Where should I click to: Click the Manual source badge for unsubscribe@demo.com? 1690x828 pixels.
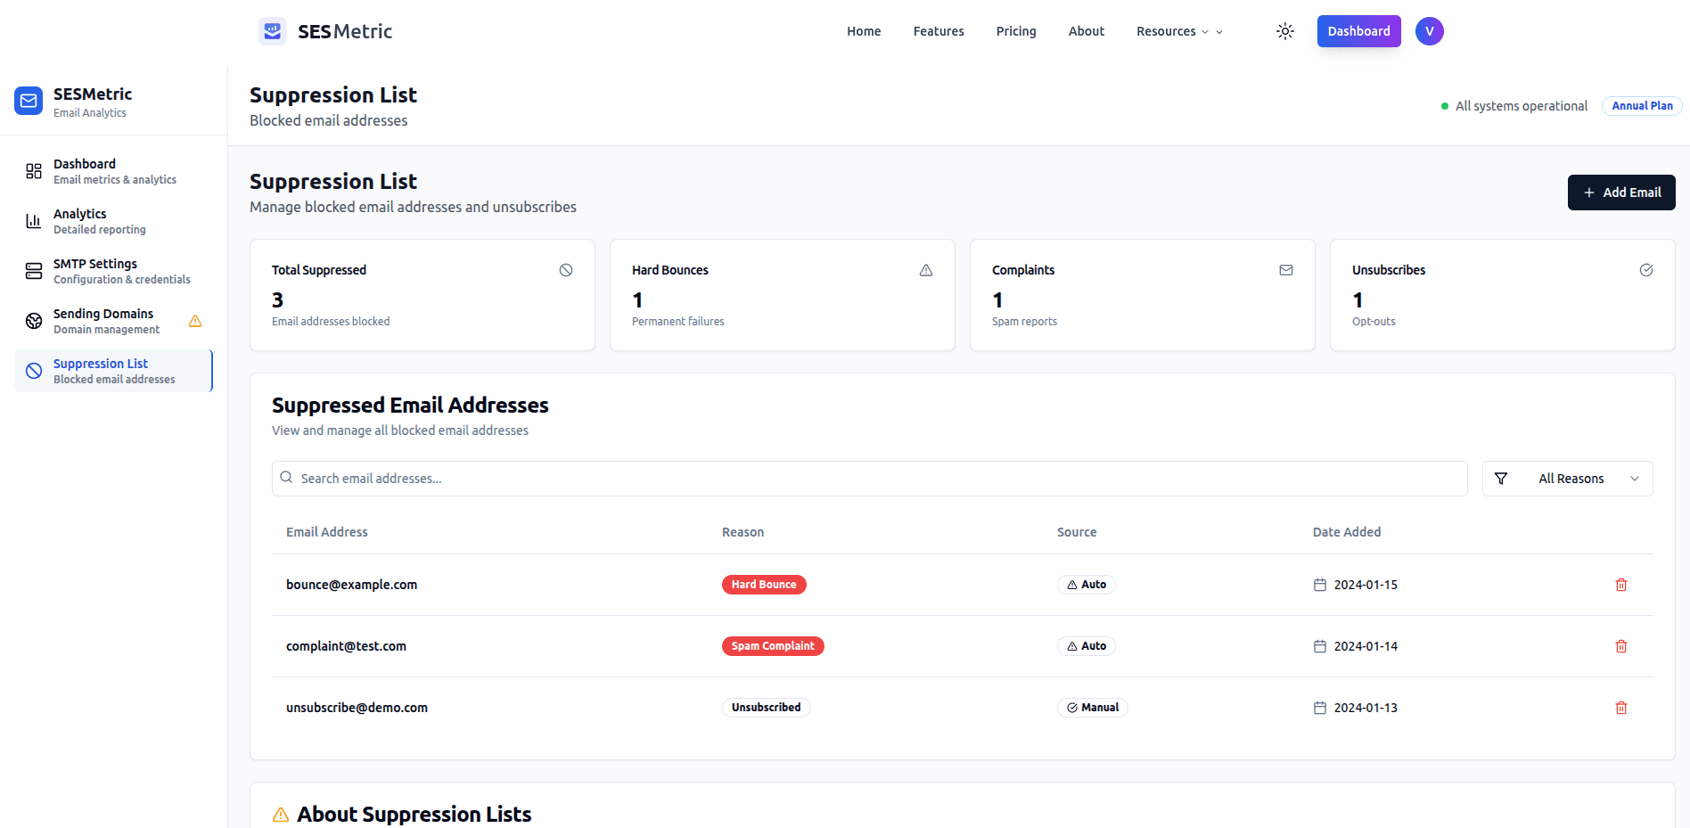point(1092,707)
